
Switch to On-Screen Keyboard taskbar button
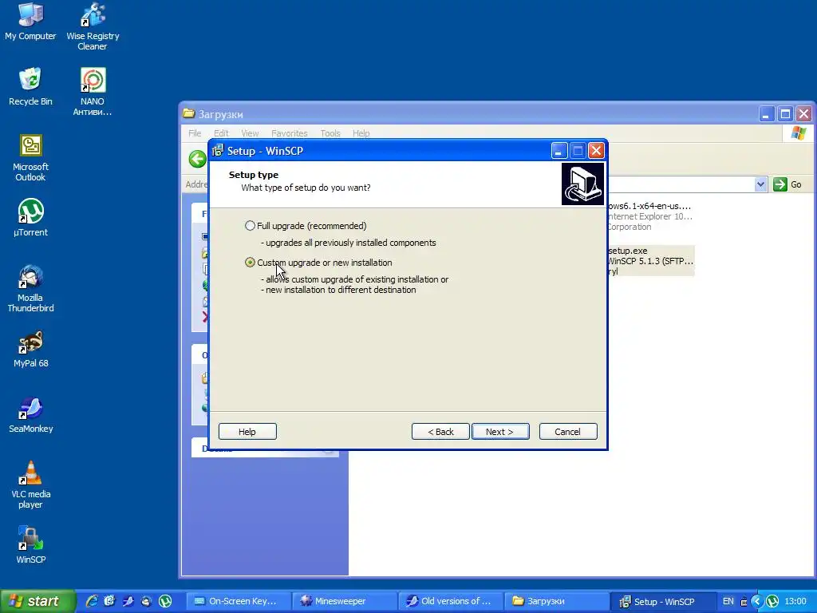(238, 601)
